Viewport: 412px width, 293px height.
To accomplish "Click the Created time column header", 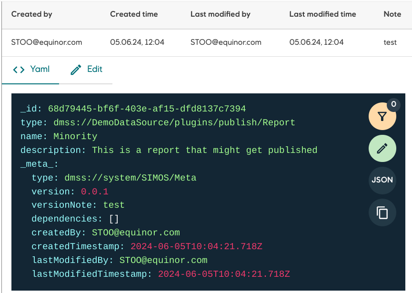I will pyautogui.click(x=134, y=14).
